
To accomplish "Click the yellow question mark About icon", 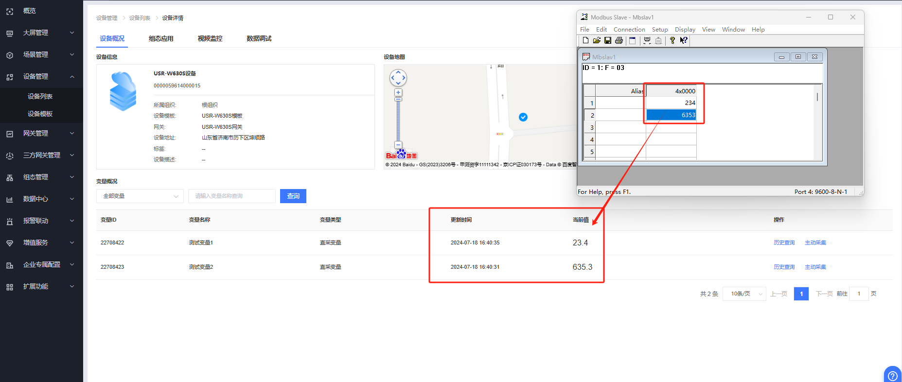I will coord(672,40).
